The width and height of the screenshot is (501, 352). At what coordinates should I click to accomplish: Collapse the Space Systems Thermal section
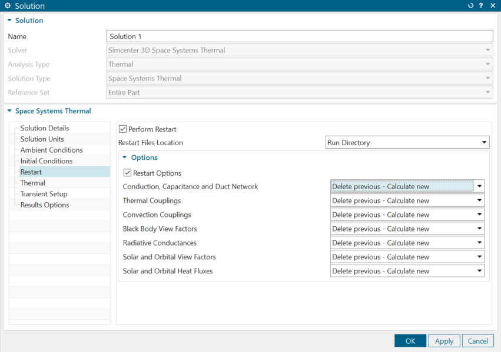[10, 111]
